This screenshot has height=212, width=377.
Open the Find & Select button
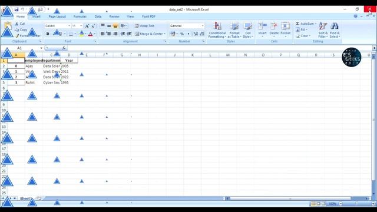tap(335, 30)
